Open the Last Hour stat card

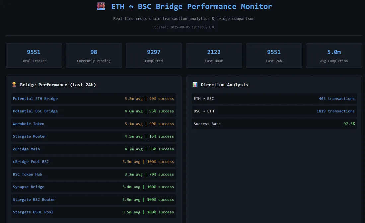[214, 55]
